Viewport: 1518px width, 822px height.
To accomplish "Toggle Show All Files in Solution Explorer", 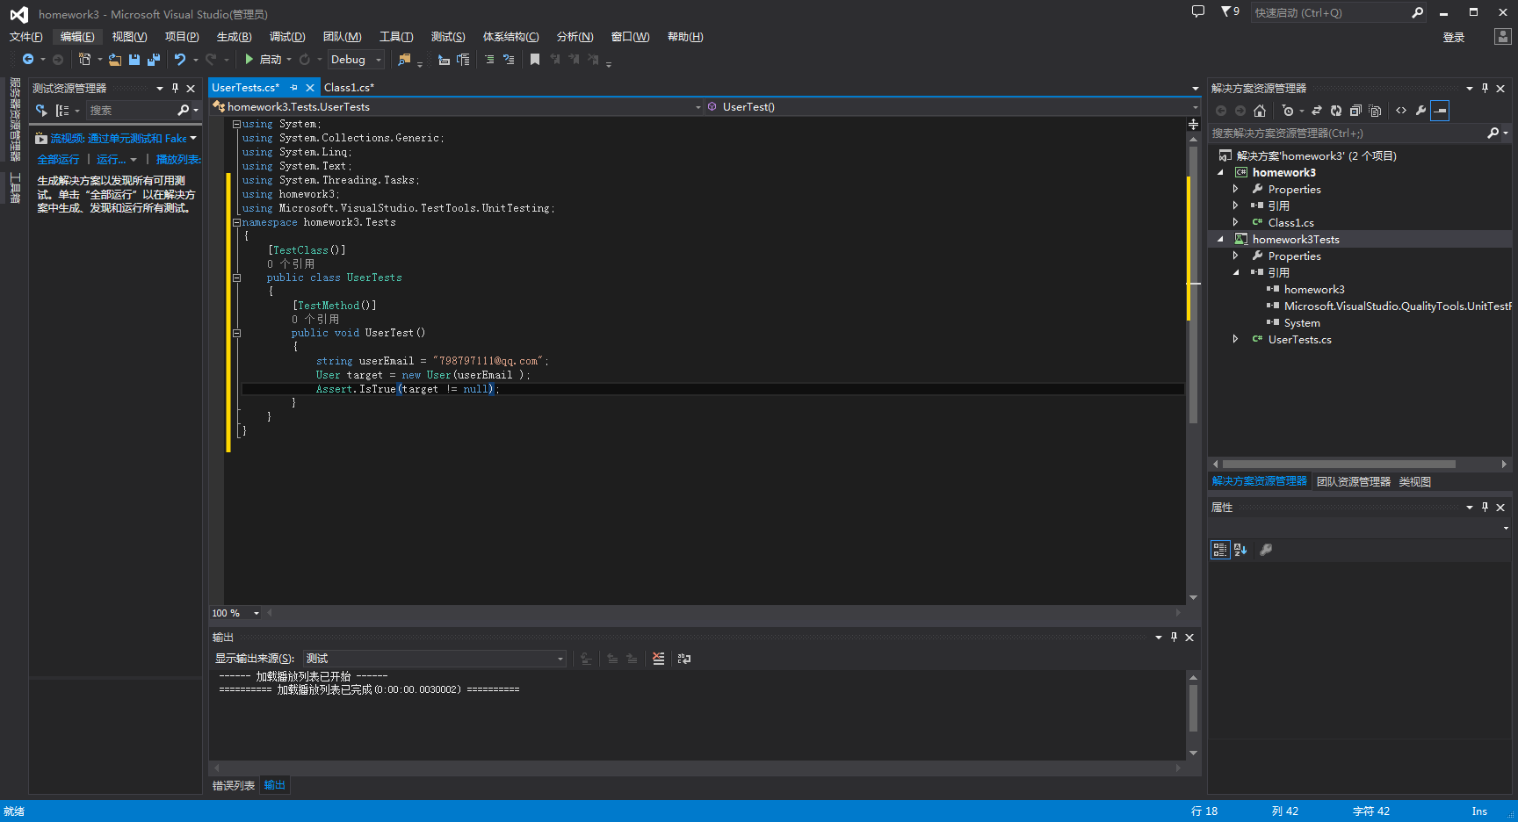I will coord(1375,111).
